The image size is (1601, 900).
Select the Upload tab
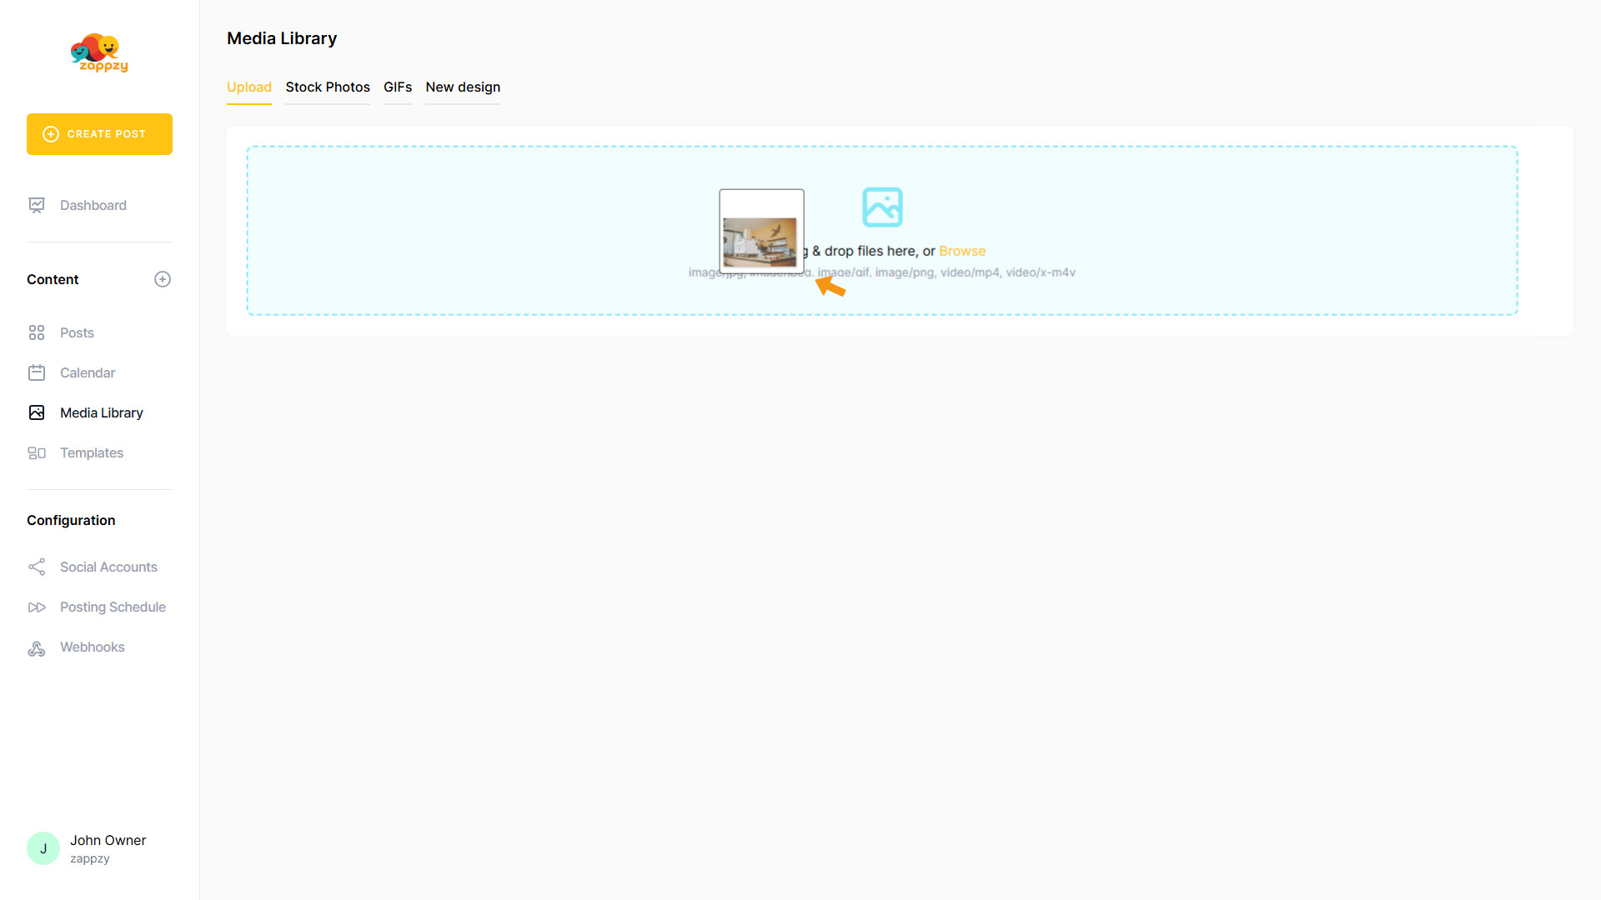[x=249, y=87]
